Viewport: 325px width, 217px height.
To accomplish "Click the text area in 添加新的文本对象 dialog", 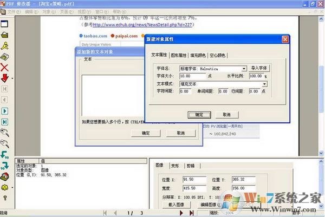I will tap(113, 95).
